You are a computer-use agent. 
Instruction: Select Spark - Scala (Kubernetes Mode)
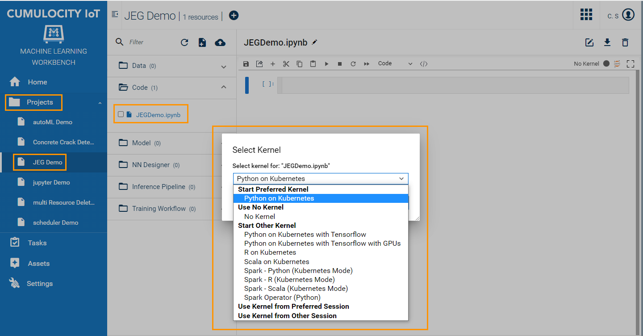point(321,289)
